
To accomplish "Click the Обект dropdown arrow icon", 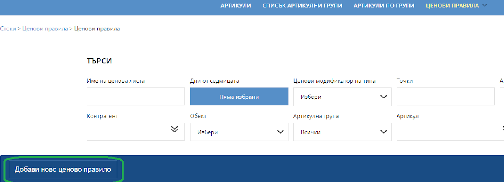I will (280, 132).
